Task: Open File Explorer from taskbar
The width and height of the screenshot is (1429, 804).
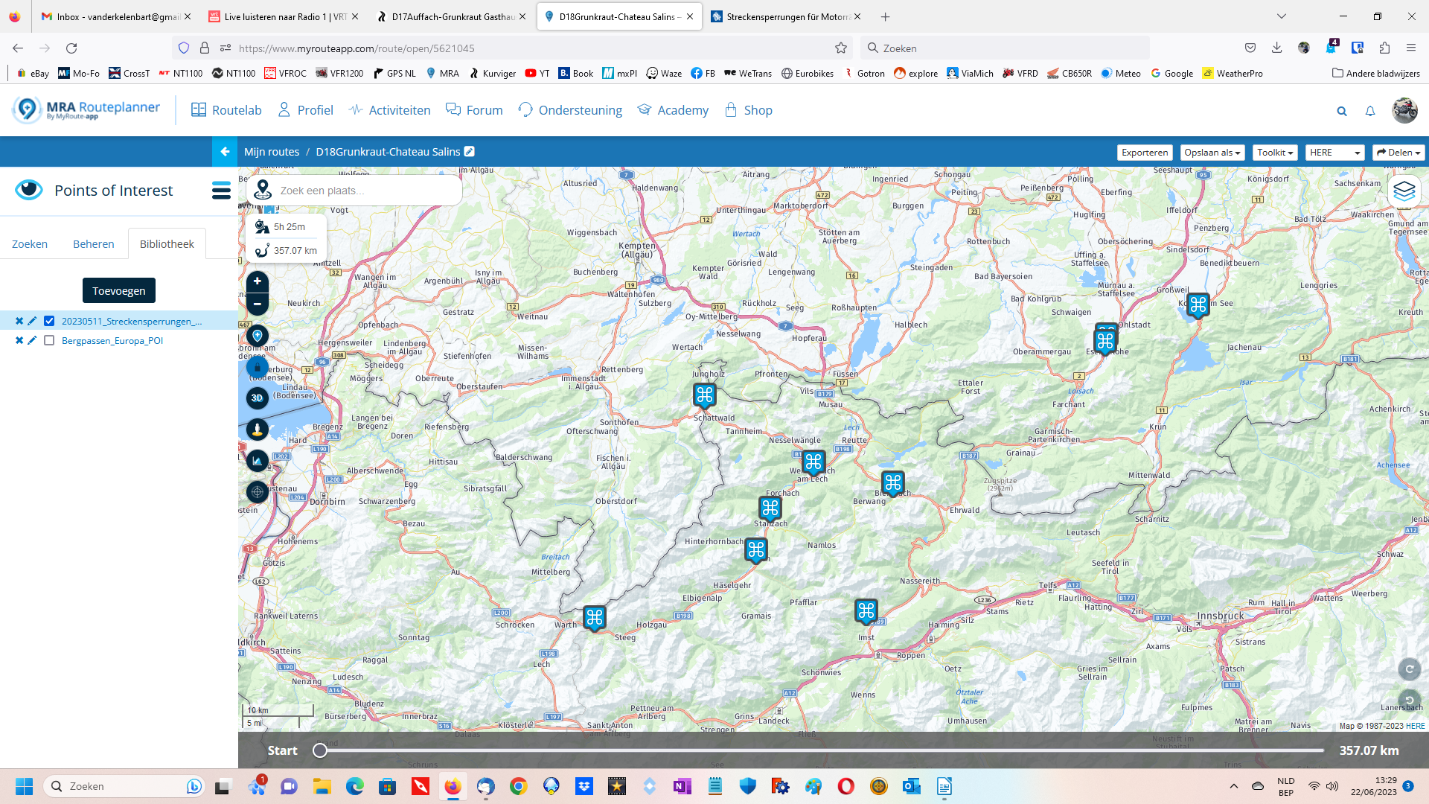Action: click(x=322, y=786)
